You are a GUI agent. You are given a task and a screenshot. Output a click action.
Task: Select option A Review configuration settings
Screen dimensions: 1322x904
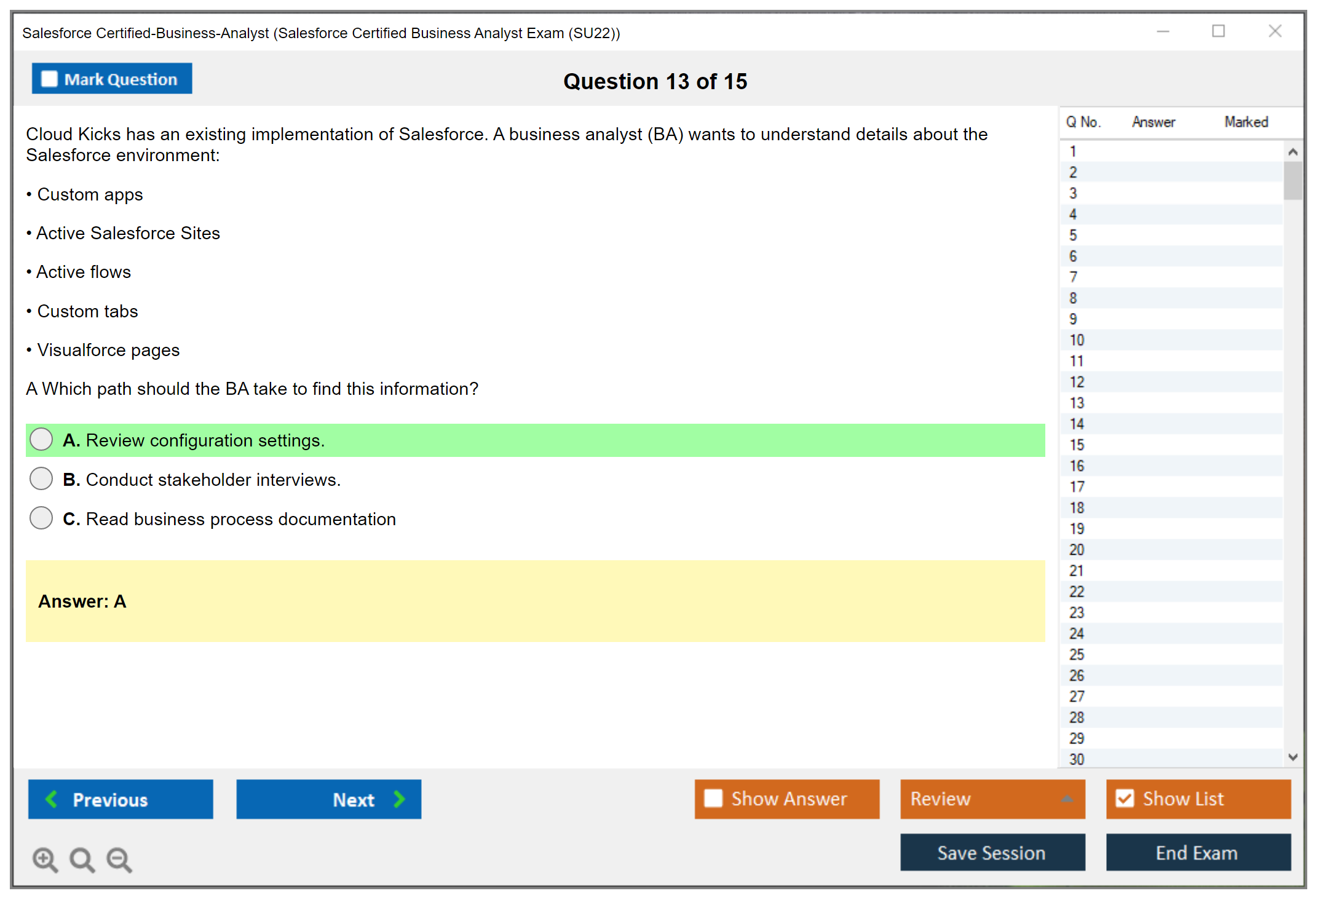tap(41, 440)
